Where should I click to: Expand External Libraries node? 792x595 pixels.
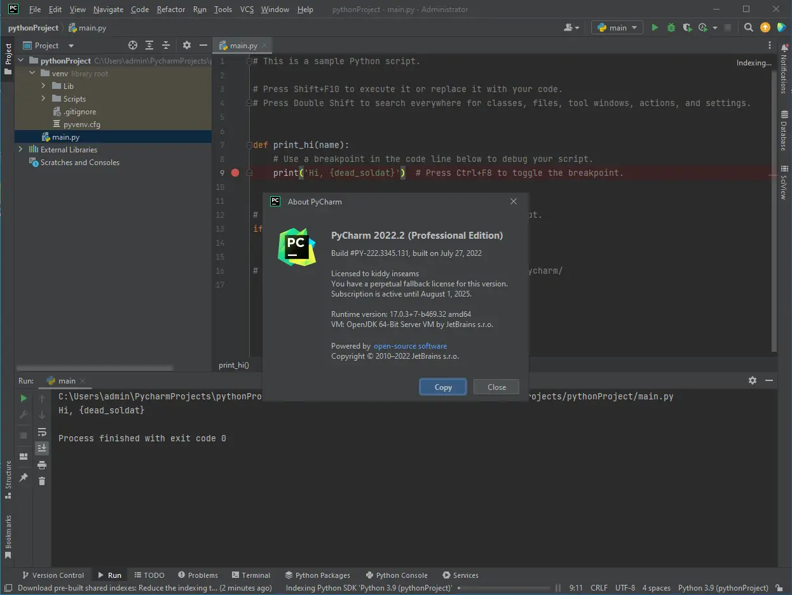coord(21,149)
